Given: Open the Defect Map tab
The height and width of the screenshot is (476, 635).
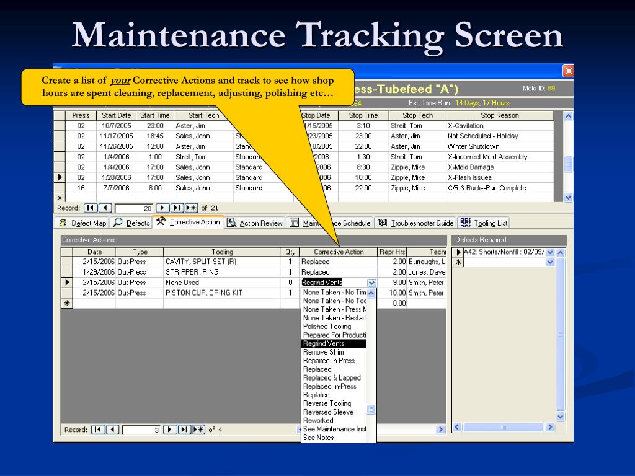Looking at the screenshot, I should [x=82, y=223].
